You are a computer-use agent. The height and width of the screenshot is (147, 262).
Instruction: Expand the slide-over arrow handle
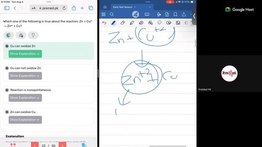[194, 16]
